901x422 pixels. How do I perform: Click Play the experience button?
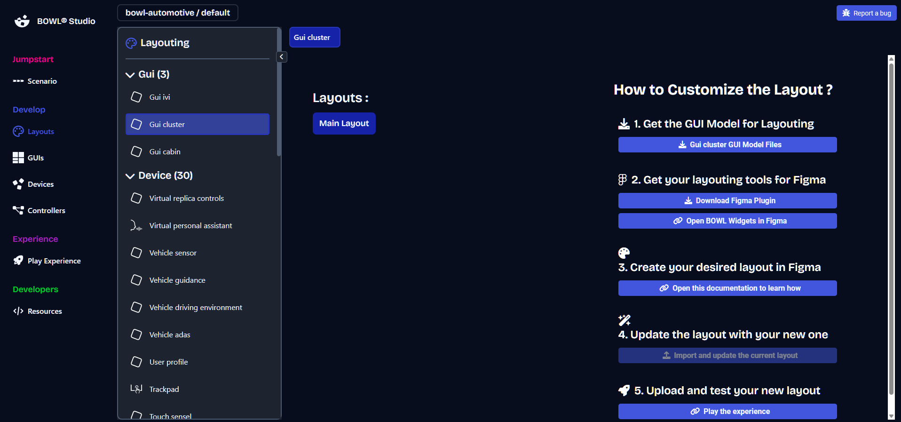727,411
